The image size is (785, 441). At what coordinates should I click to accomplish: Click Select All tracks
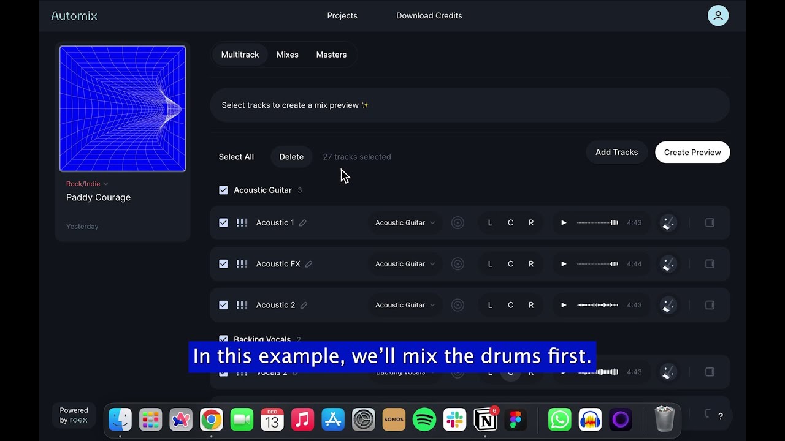[236, 157]
